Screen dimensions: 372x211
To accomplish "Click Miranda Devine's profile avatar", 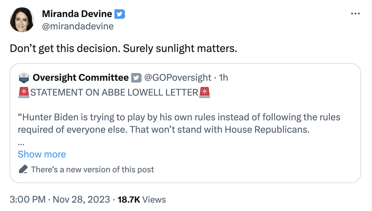I will pos(22,20).
